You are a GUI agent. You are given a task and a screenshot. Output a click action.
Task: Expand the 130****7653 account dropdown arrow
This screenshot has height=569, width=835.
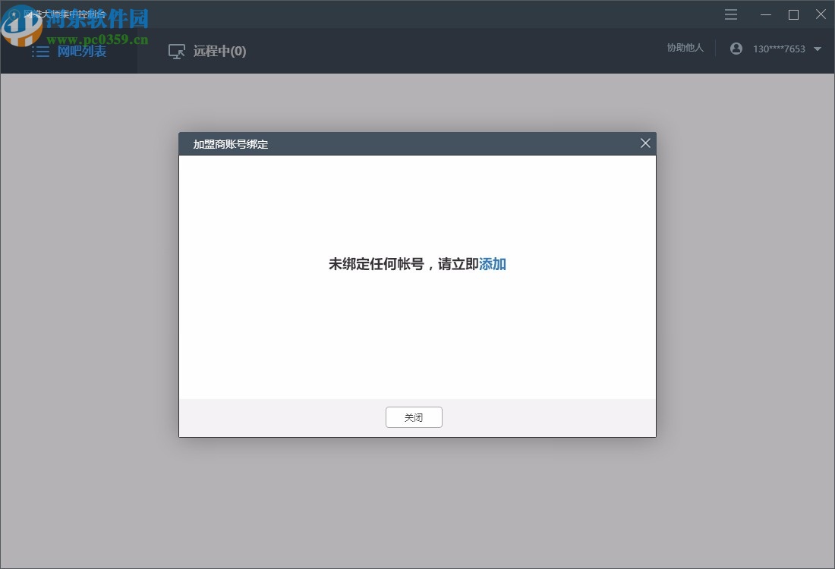pyautogui.click(x=818, y=49)
